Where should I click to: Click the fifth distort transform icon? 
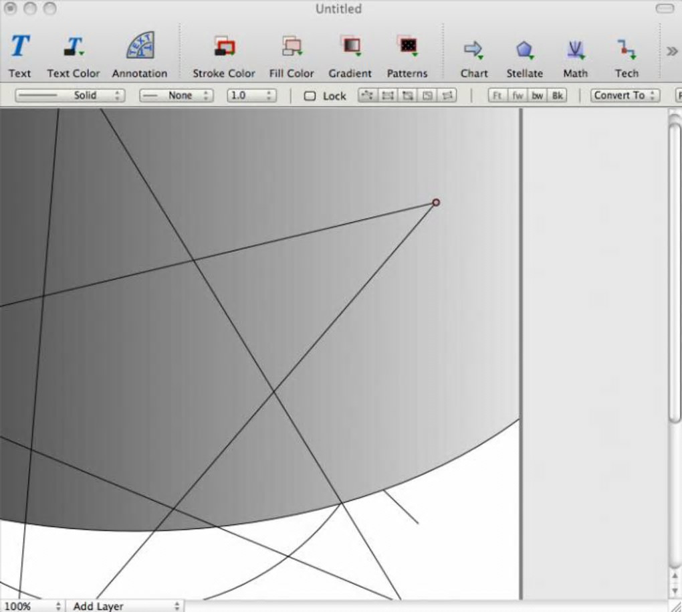point(447,96)
